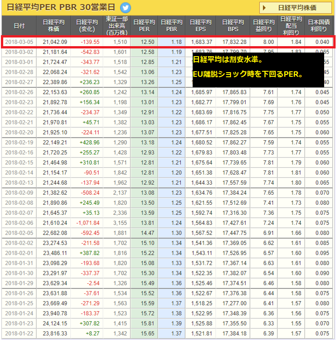Click price cell 21,892.78
336x340 pixels.
[x=55, y=102]
